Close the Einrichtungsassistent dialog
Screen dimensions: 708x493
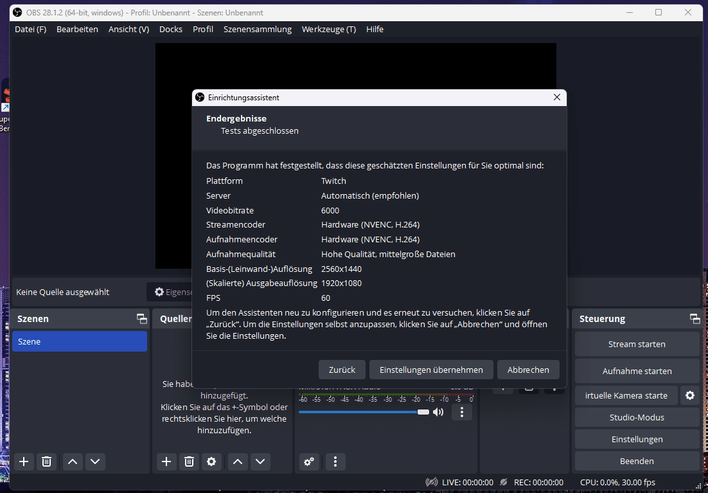click(557, 97)
